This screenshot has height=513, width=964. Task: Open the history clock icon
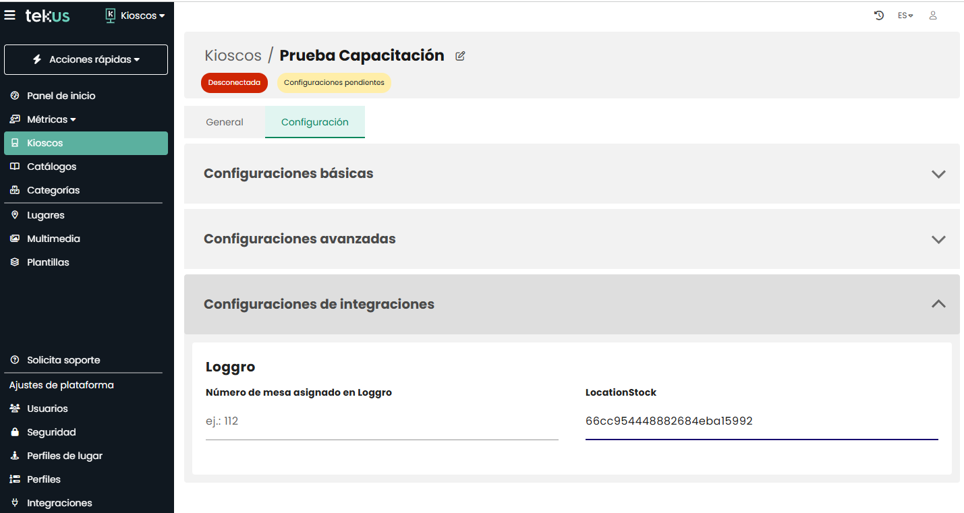878,16
